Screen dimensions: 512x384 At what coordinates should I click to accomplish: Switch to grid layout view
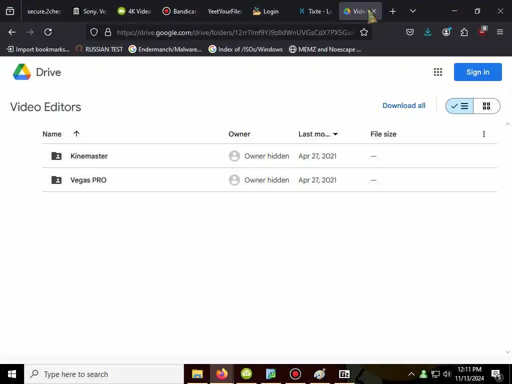pyautogui.click(x=486, y=106)
